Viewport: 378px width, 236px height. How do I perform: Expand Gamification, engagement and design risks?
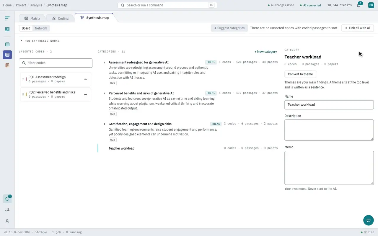tap(105, 124)
